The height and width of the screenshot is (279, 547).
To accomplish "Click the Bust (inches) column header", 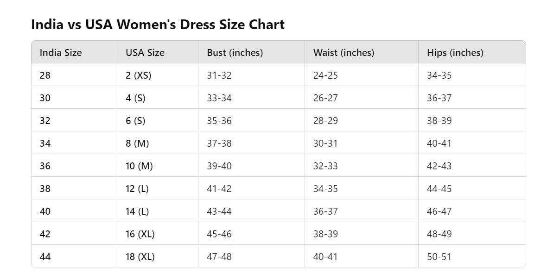I will (235, 53).
